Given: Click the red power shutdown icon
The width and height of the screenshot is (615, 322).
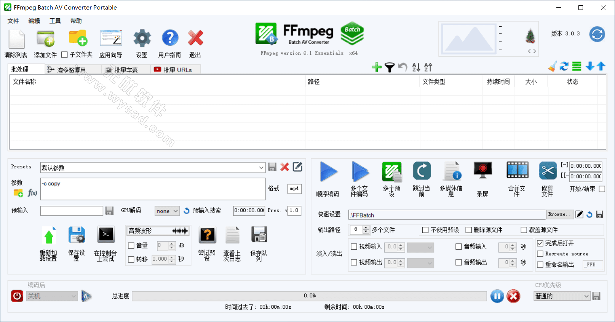Looking at the screenshot, I should click(17, 296).
